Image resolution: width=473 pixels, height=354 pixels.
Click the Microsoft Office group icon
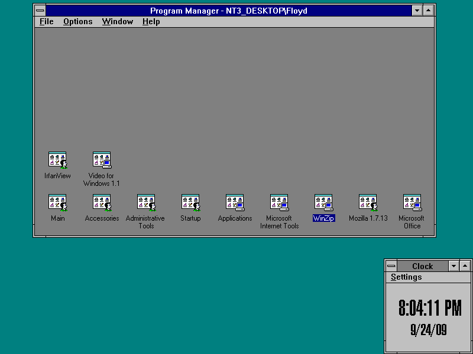click(412, 202)
